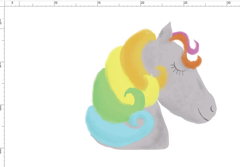
Task: Click the 25 mark on the horizontal ruler
Action: (185, 3)
